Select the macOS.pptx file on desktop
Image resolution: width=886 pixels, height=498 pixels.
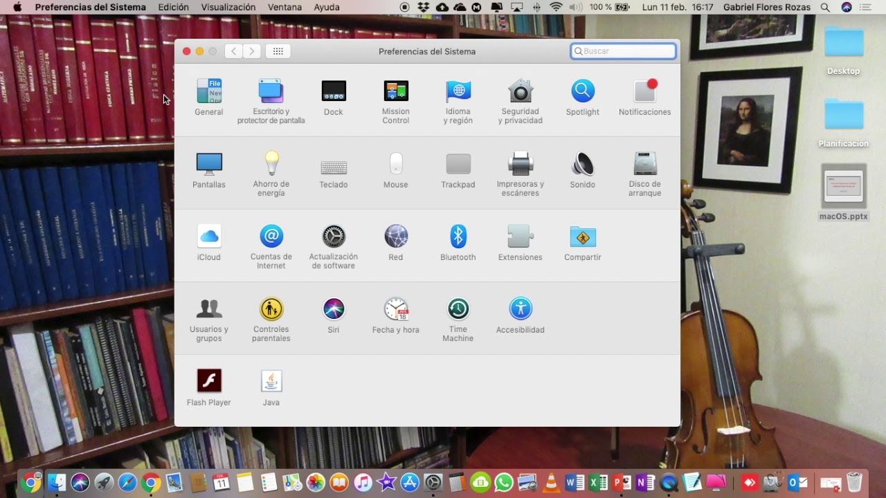[x=844, y=192]
